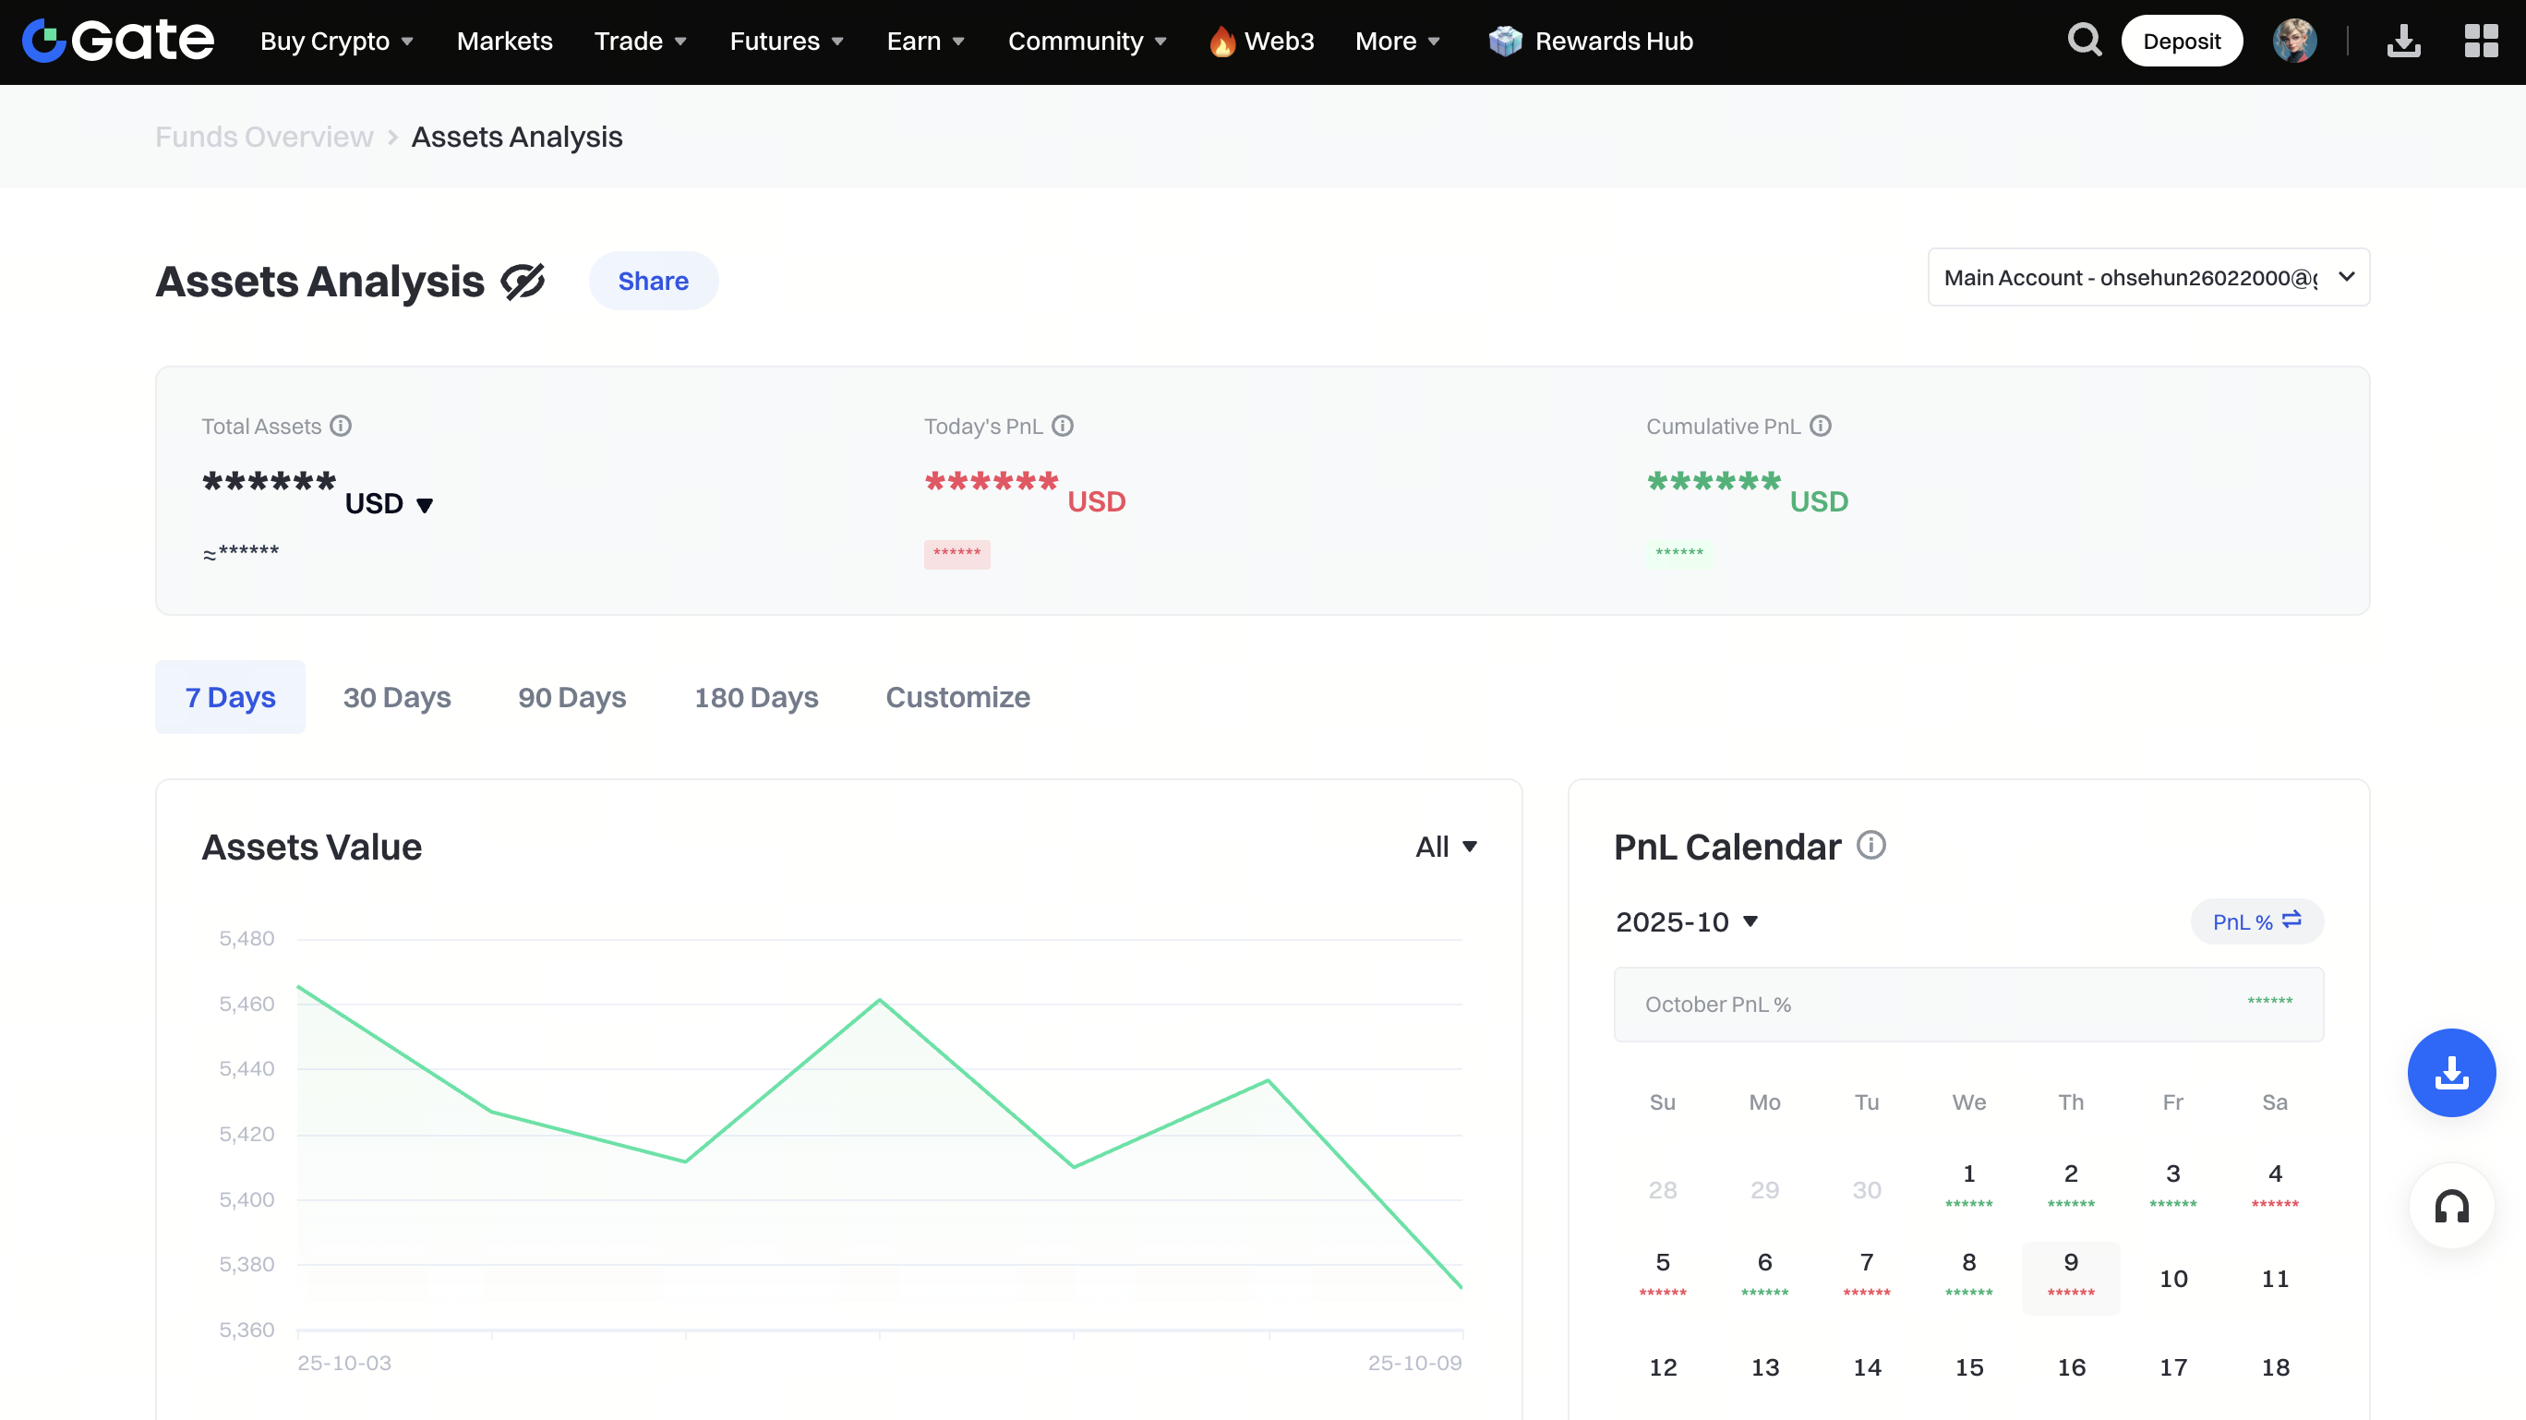Click the user profile avatar
Screen dimensions: 2526x1420
pyautogui.click(x=2293, y=41)
